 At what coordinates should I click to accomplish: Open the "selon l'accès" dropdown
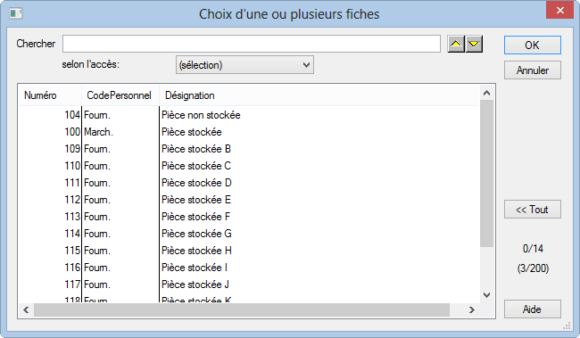point(244,65)
